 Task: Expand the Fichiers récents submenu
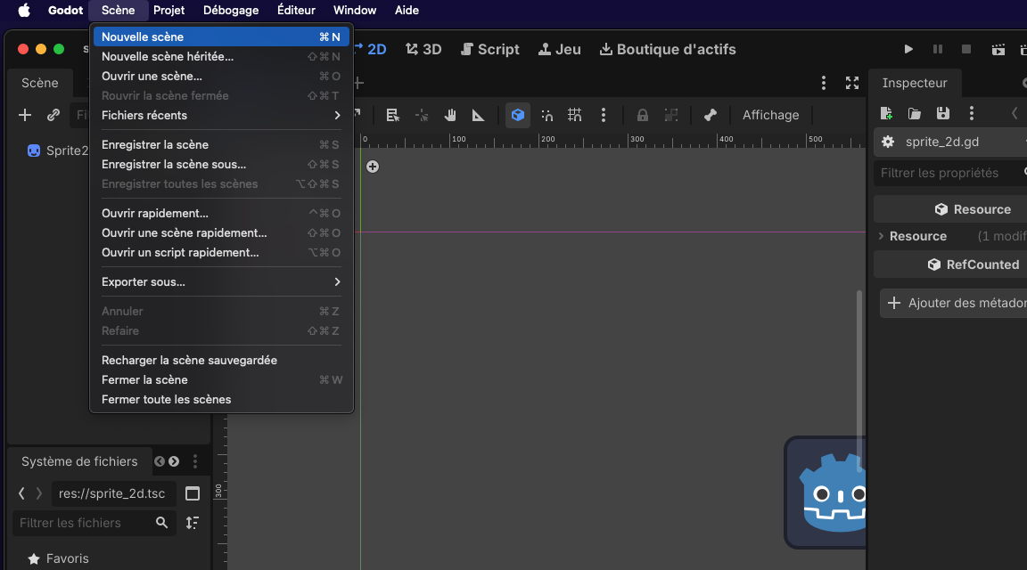[221, 115]
